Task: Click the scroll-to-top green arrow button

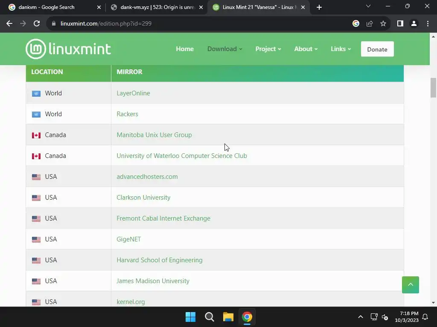Action: [410, 285]
